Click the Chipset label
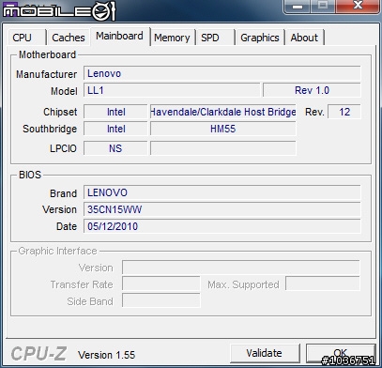 click(x=60, y=112)
